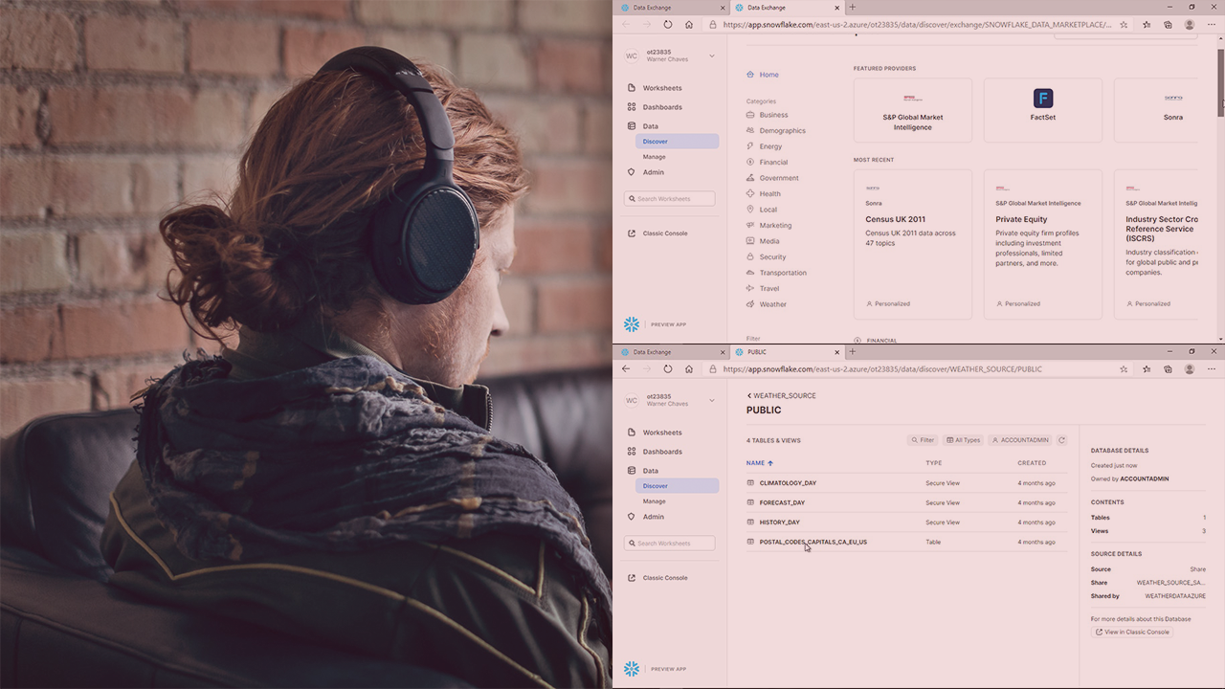The height and width of the screenshot is (689, 1225).
Task: Select Government category in marketplace window
Action: [x=771, y=178]
